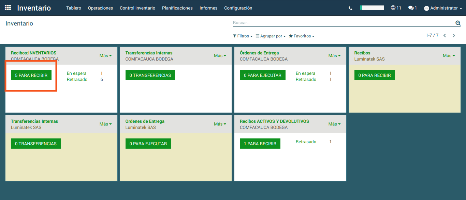
Task: Select the Configuración menu
Action: click(x=238, y=8)
